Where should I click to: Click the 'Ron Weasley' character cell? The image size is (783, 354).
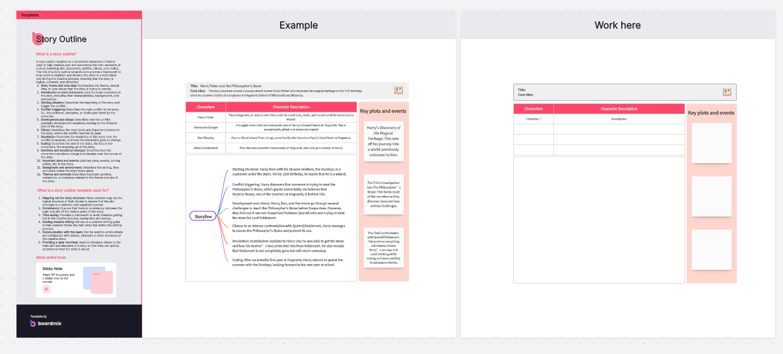point(205,137)
